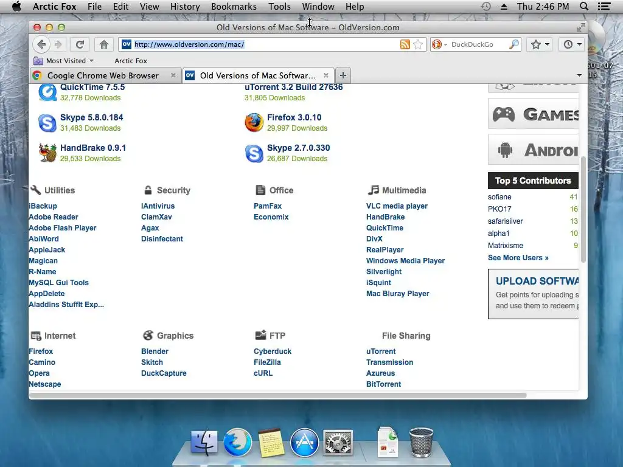This screenshot has height=467, width=623.
Task: Open App Store from the dock
Action: tap(304, 442)
